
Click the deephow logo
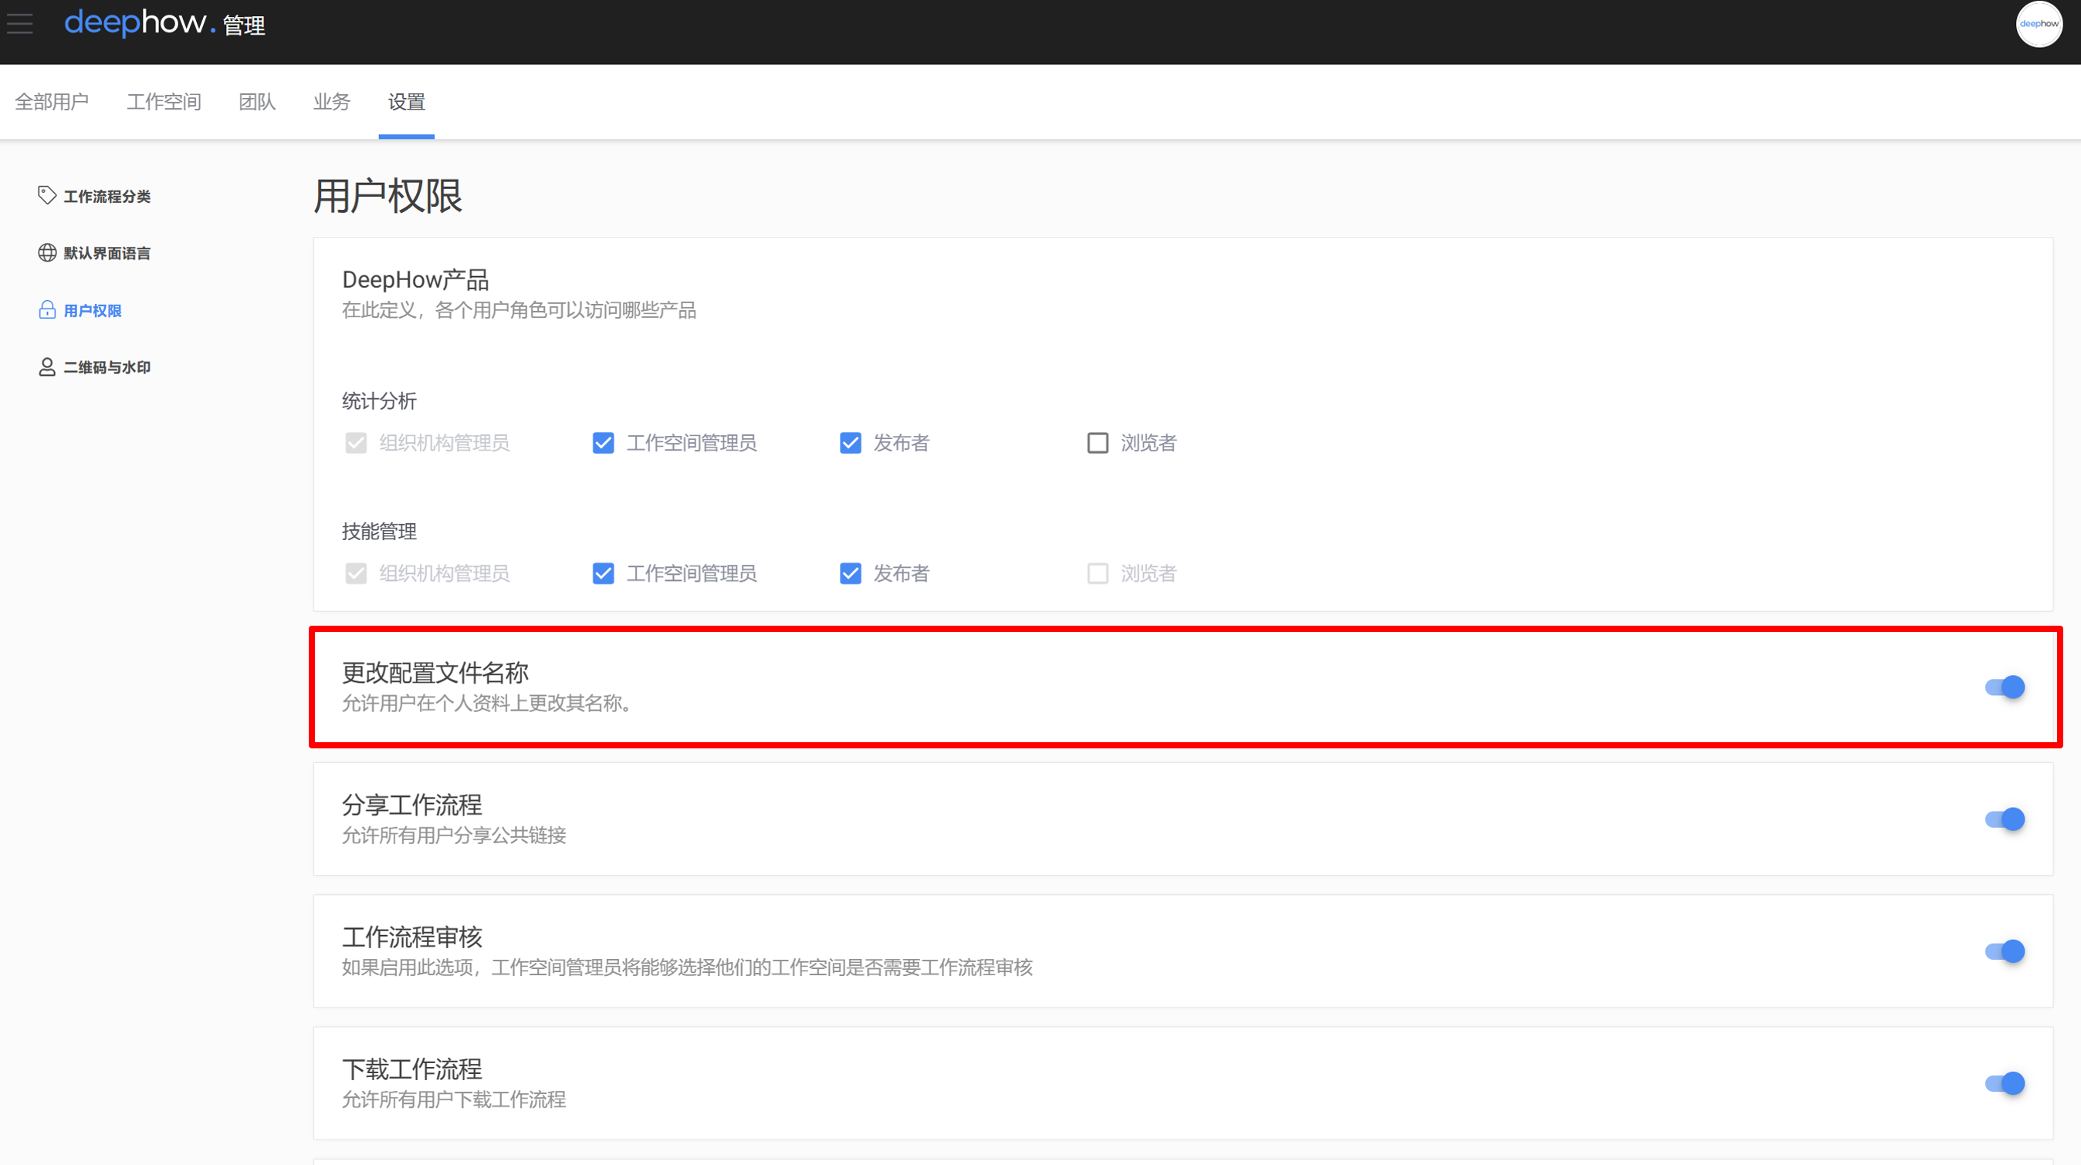[x=140, y=23]
